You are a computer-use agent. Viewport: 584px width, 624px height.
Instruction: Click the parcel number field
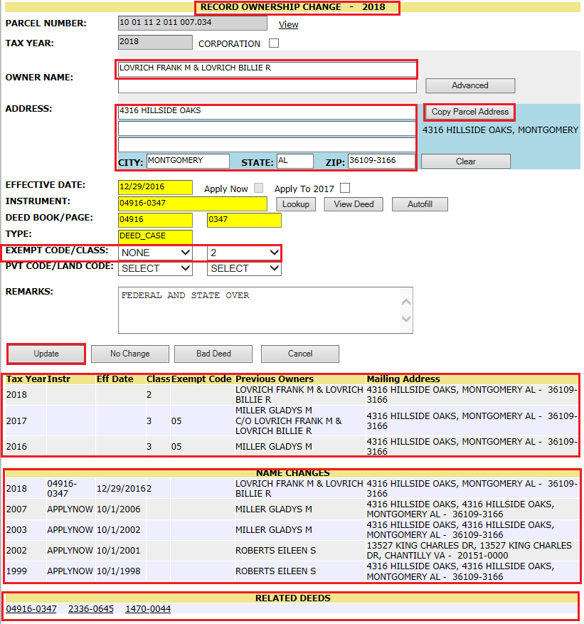(x=193, y=23)
